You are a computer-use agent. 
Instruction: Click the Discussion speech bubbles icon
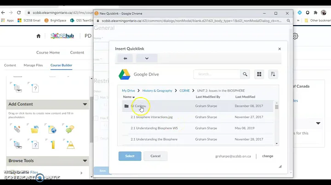[70, 129]
